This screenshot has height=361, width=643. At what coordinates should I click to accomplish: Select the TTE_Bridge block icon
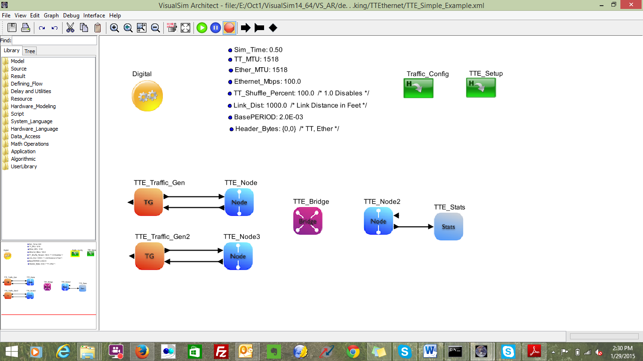tap(308, 221)
